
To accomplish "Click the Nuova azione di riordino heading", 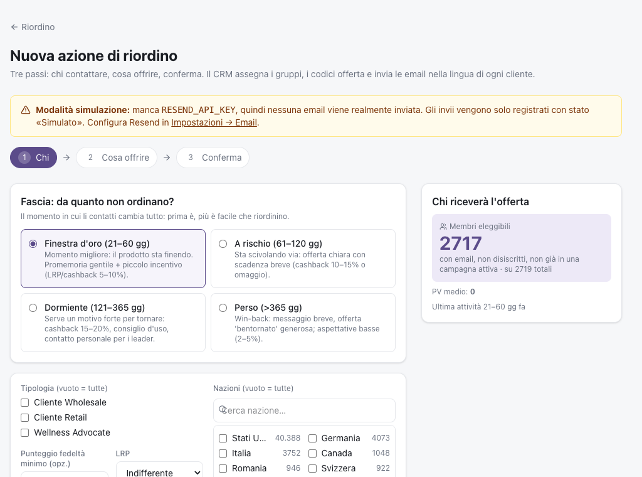I will (94, 56).
